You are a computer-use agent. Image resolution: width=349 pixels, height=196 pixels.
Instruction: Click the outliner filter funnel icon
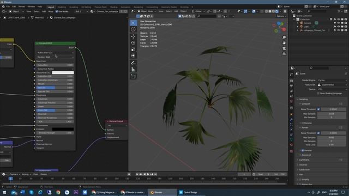(x=339, y=11)
